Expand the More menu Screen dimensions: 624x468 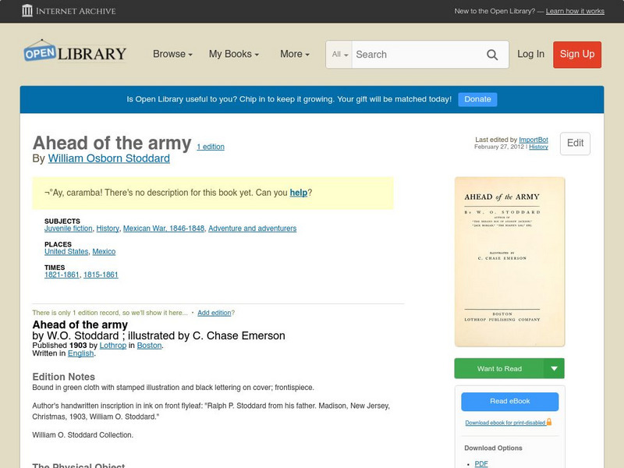[295, 54]
